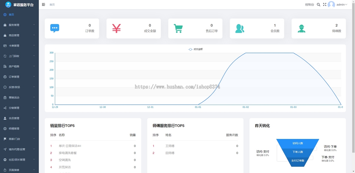Open the search magnifier icon
The height and width of the screenshot is (173, 355).
tap(319, 5)
